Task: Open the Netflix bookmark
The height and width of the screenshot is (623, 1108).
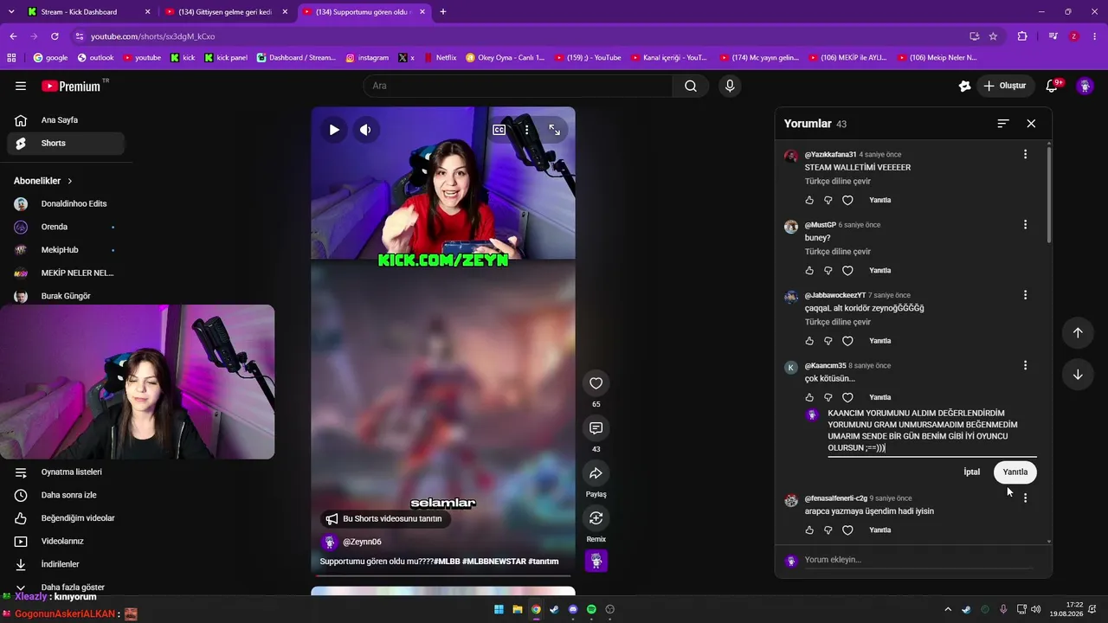Action: [441, 58]
